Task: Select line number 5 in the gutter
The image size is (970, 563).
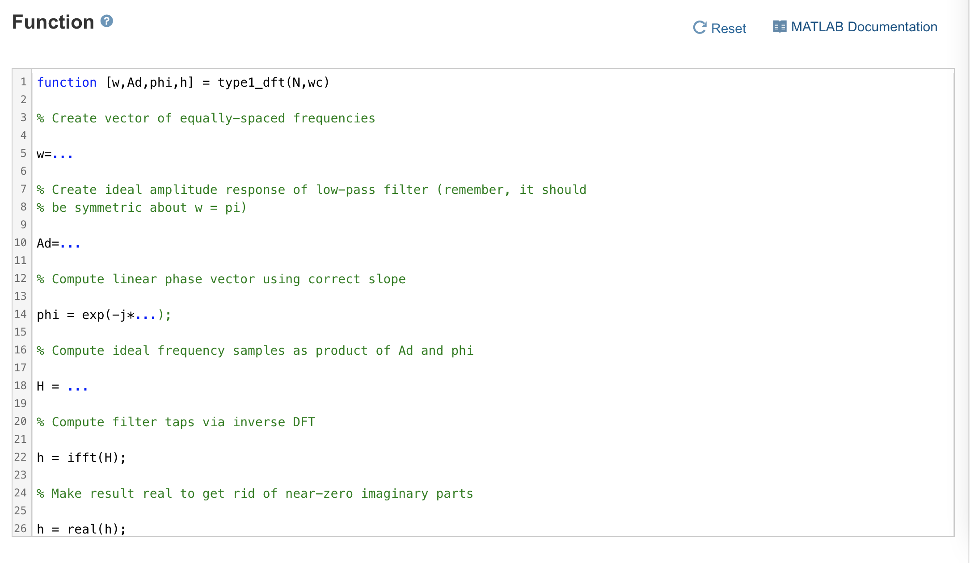Action: [23, 153]
